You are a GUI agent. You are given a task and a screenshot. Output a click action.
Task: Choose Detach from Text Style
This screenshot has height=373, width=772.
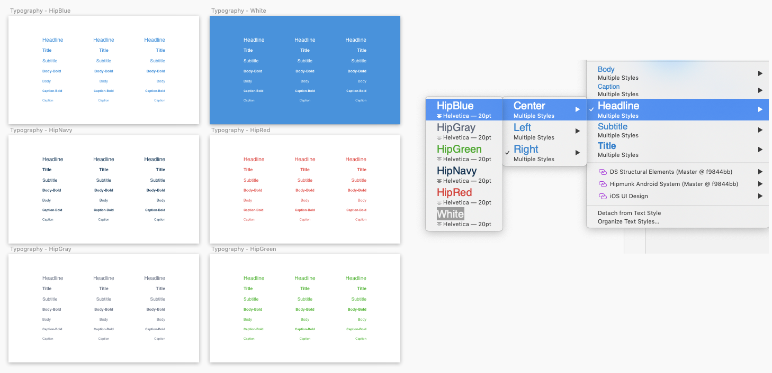(x=629, y=213)
